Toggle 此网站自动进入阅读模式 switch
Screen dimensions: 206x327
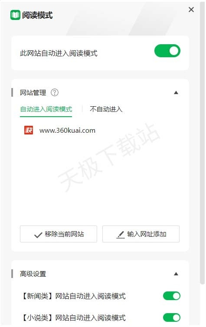pos(167,51)
